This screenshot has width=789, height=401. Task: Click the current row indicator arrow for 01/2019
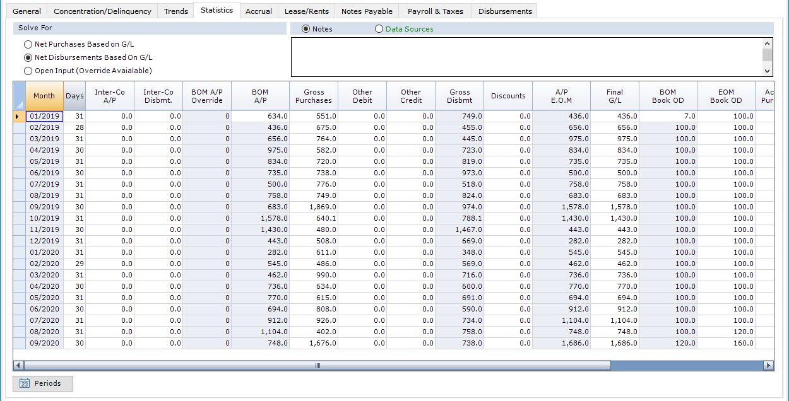(x=17, y=116)
